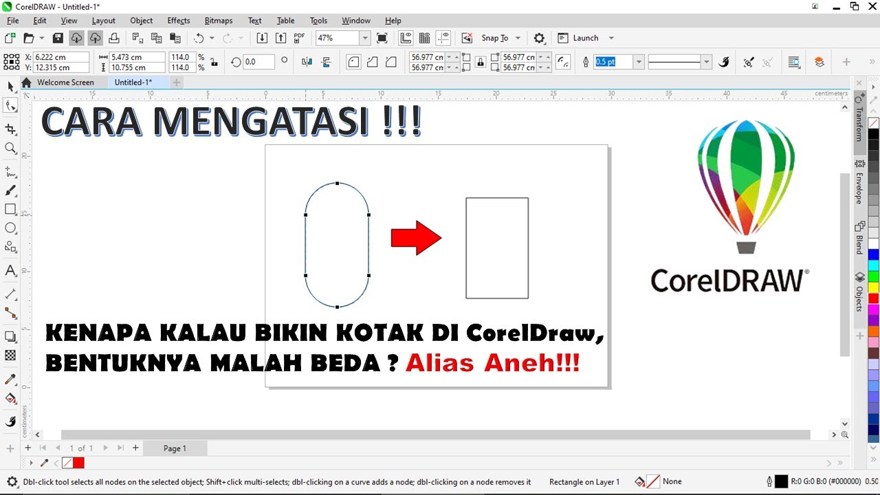Toggle Snap Off button
This screenshot has width=880, height=495.
pos(467,38)
